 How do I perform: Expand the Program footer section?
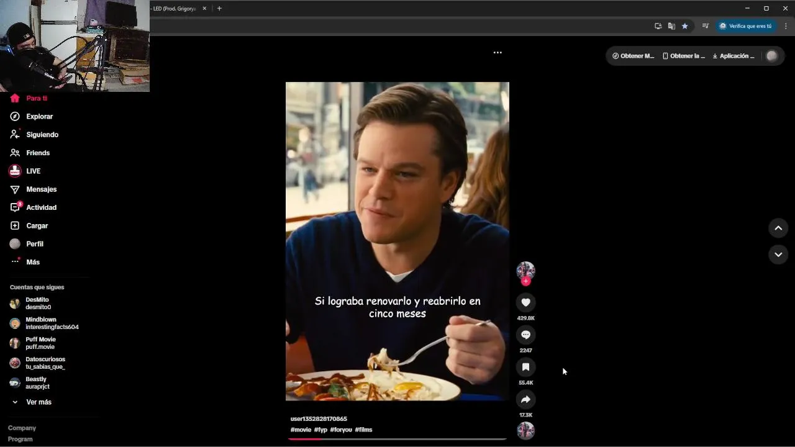tap(20, 440)
